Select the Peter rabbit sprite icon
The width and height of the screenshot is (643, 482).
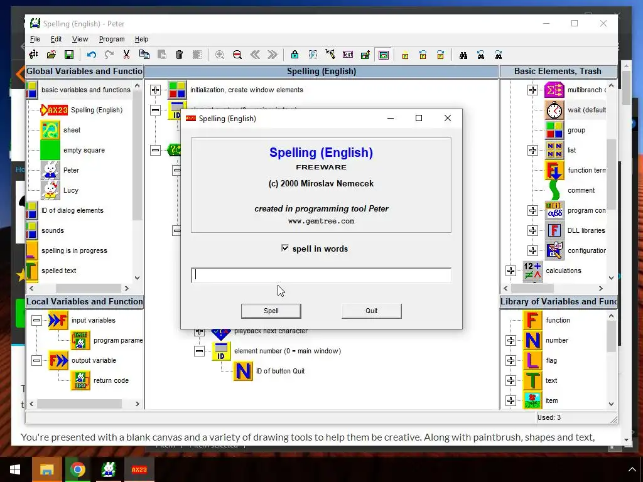pyautogui.click(x=50, y=170)
